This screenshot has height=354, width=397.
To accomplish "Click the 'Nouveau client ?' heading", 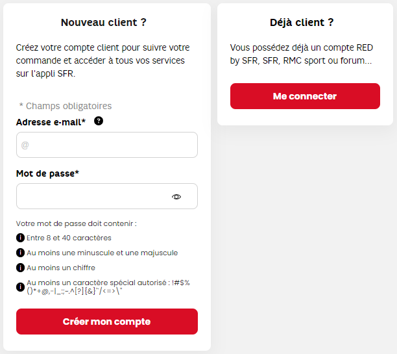I will click(104, 22).
